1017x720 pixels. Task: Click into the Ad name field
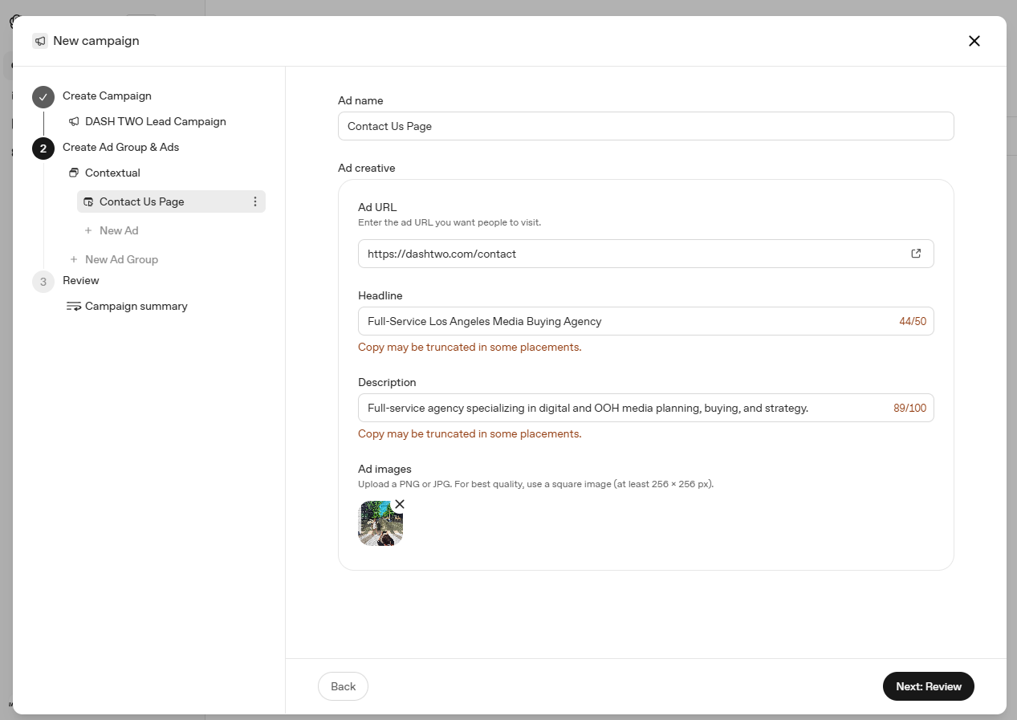tap(645, 126)
